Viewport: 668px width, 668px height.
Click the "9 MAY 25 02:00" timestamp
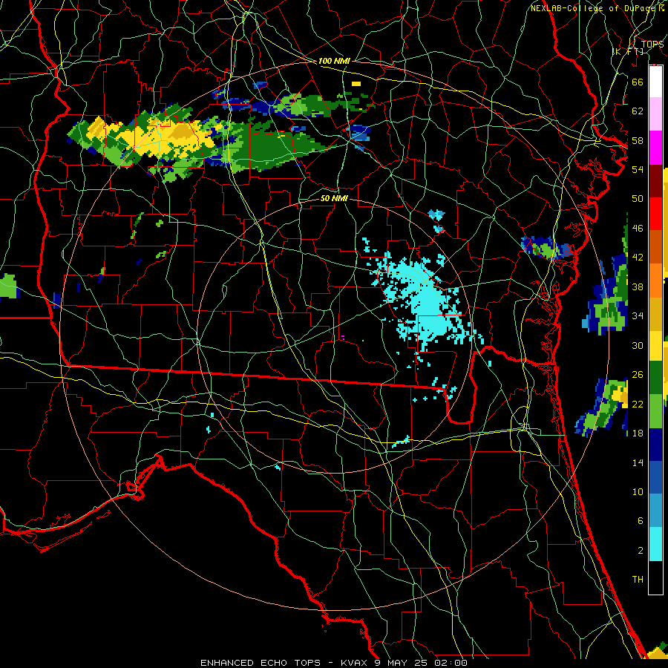coord(421,663)
